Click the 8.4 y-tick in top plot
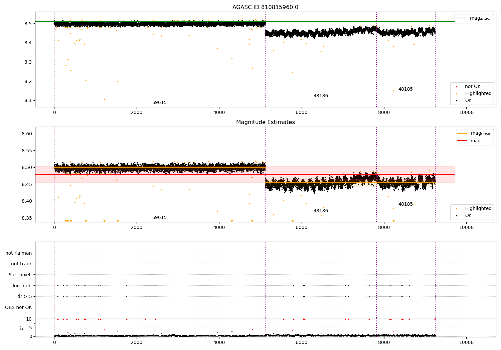 point(28,43)
